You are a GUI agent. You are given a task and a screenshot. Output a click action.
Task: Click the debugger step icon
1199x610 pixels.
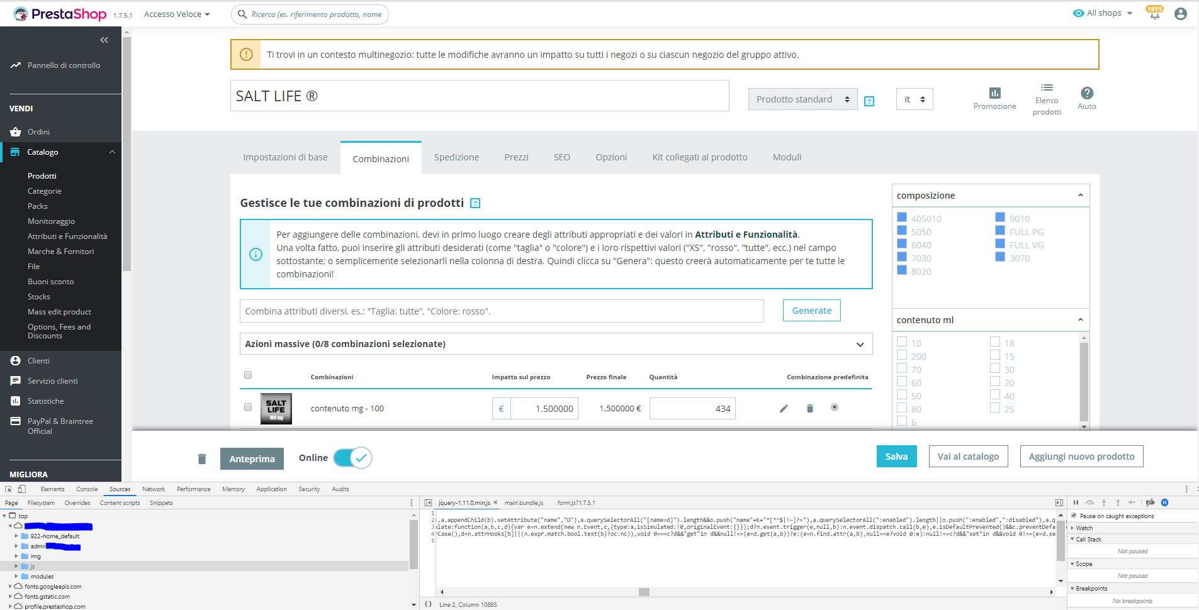point(1132,502)
